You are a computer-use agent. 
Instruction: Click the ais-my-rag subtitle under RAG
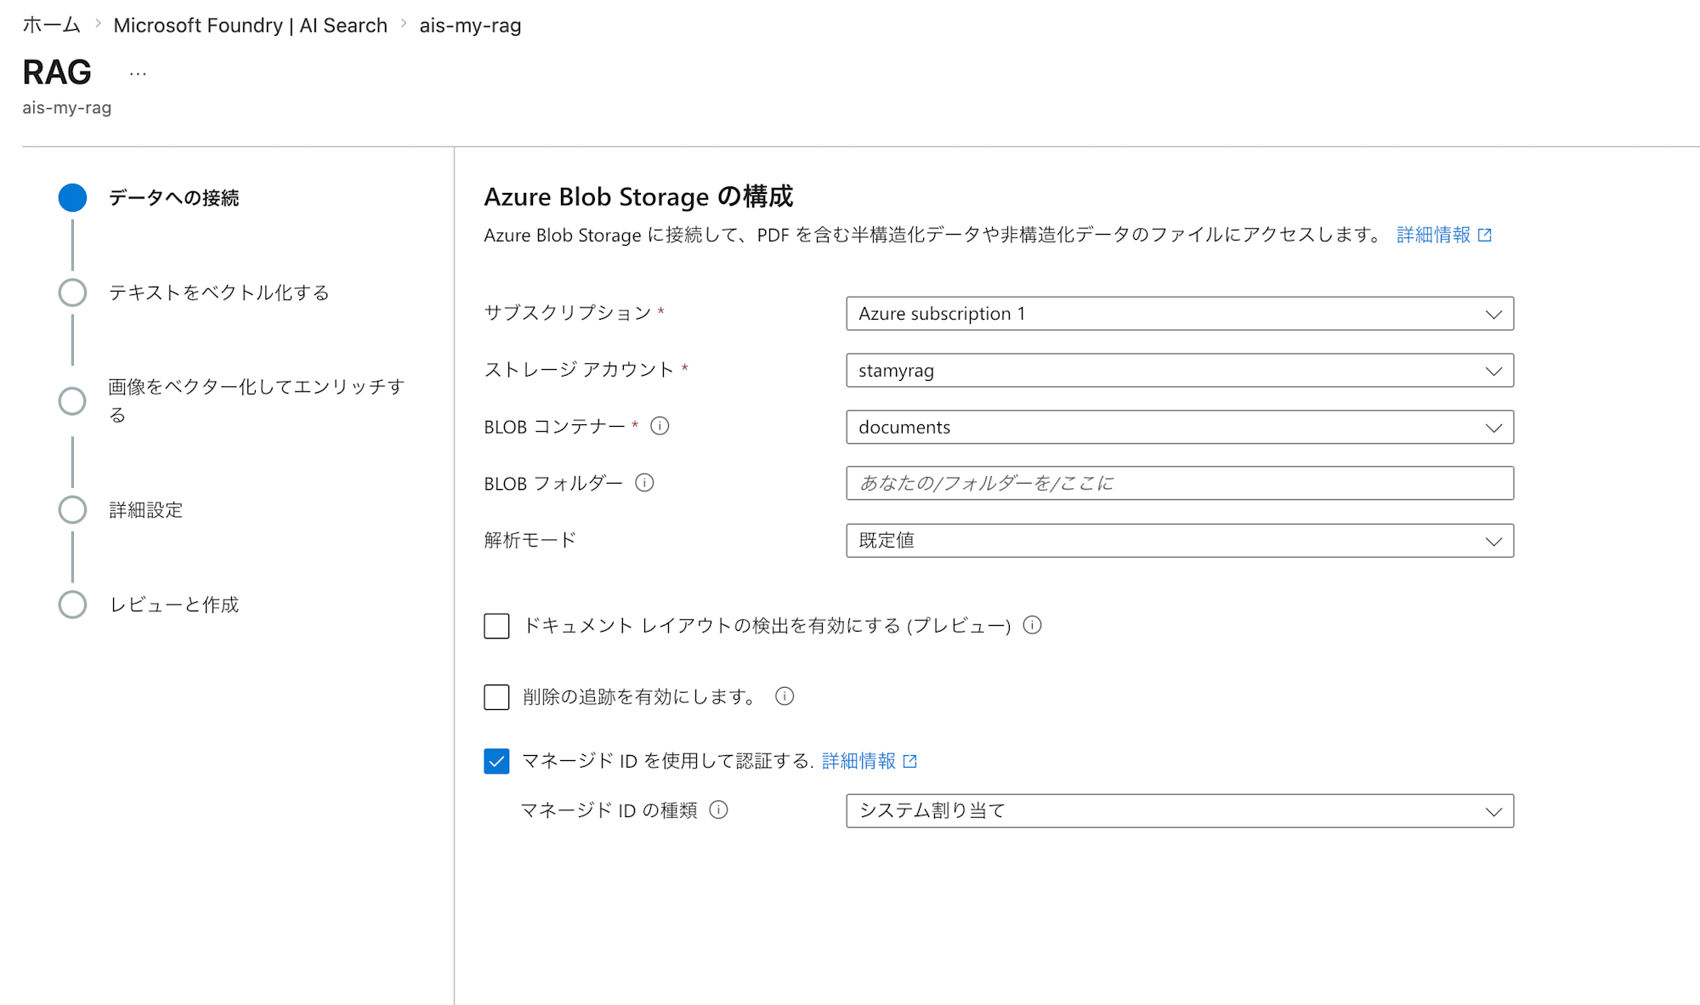[x=67, y=108]
